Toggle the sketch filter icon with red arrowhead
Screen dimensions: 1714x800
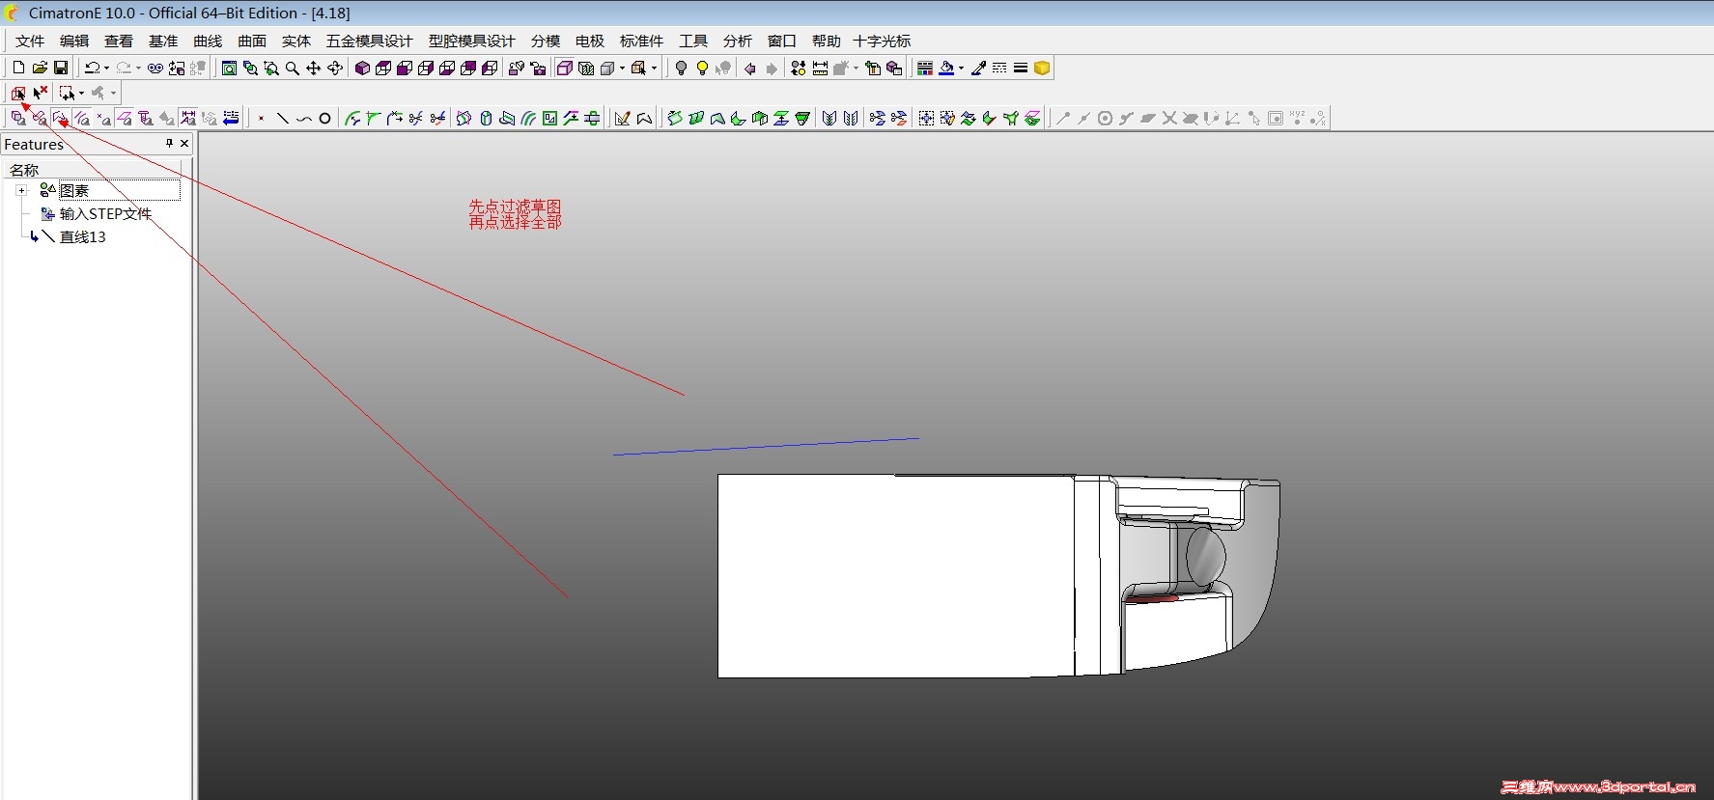click(60, 119)
